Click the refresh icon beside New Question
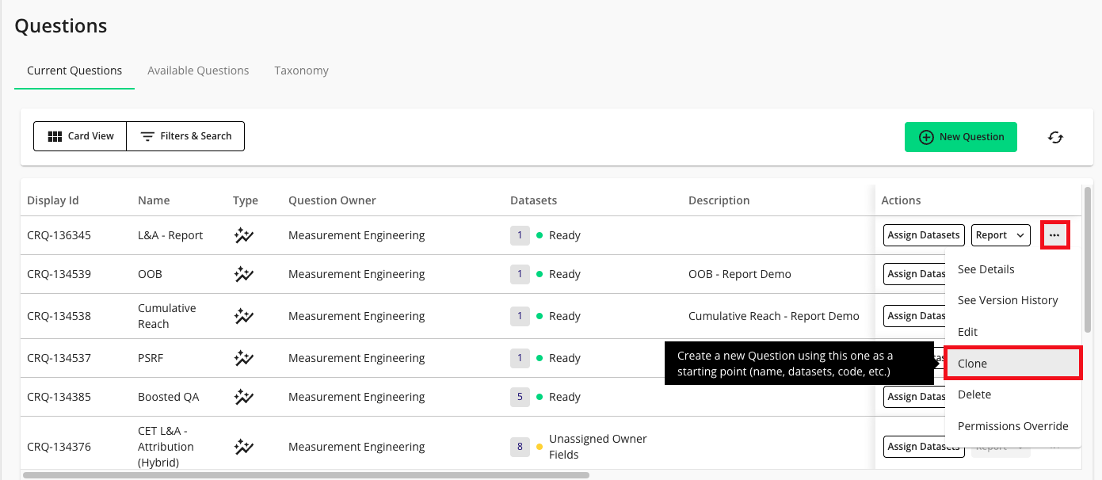Viewport: 1102px width, 480px height. (1055, 137)
